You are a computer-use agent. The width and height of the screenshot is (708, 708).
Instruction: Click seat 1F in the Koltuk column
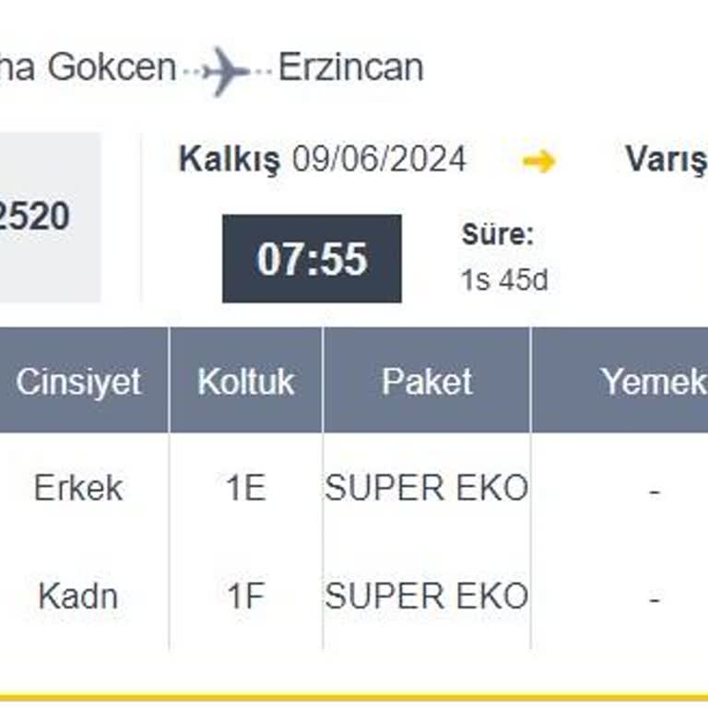point(246,596)
